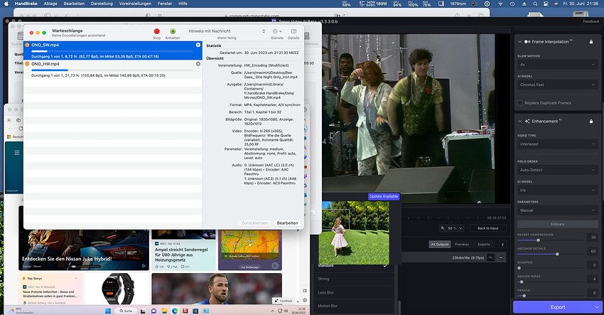Stop the HandBrake encoding queue
Image resolution: width=604 pixels, height=315 pixels.
(x=157, y=31)
